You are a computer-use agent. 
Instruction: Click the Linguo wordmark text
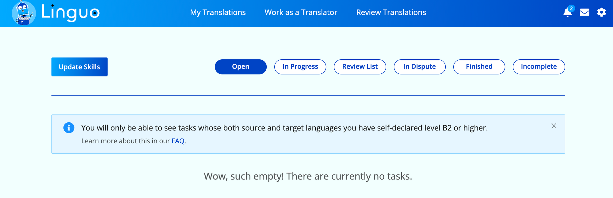(x=70, y=13)
